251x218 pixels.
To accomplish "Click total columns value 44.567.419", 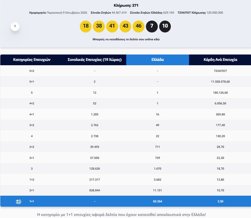I will [x=119, y=13].
